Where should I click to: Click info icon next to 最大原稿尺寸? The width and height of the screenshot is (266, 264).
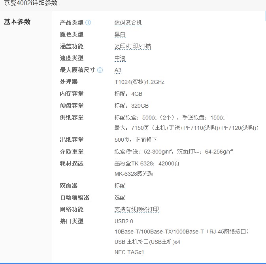(100, 70)
